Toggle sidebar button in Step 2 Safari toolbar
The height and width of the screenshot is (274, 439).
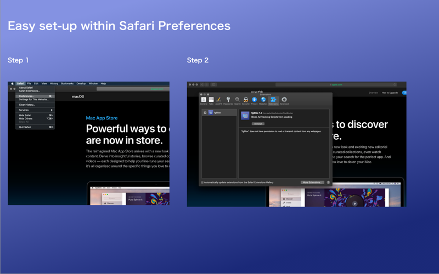[213, 84]
